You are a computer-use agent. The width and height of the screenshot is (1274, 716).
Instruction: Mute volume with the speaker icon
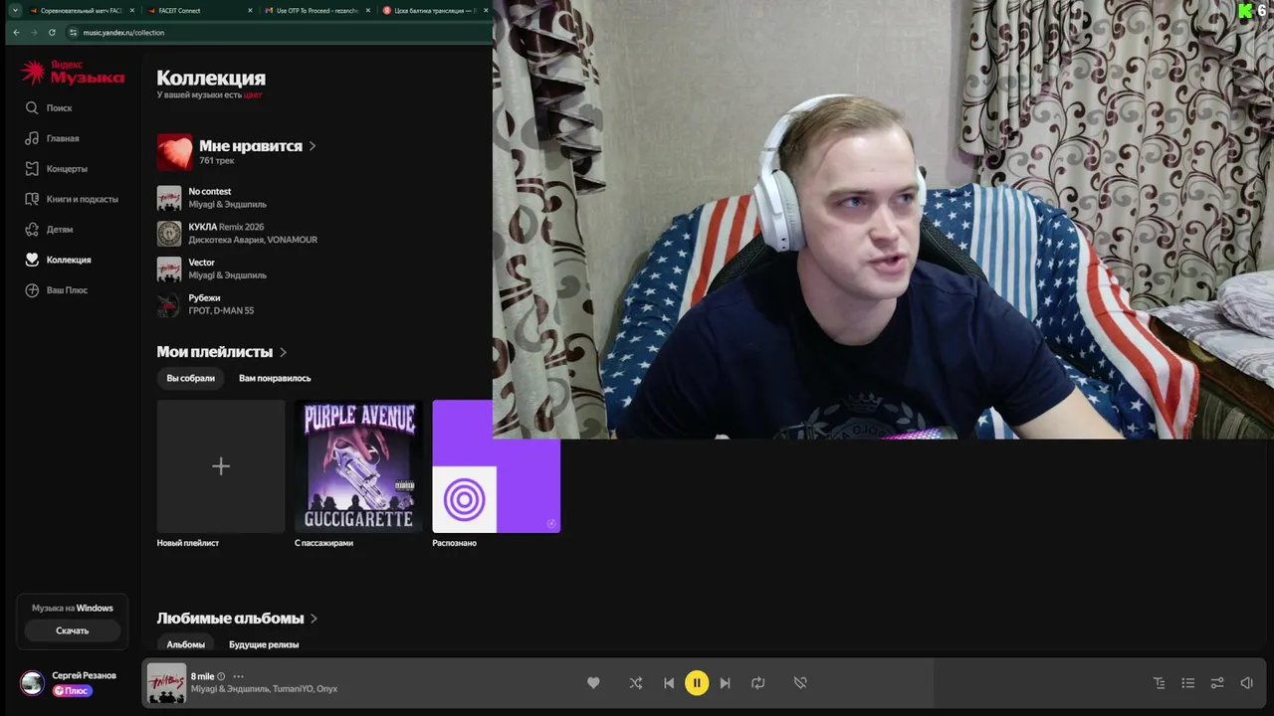pyautogui.click(x=1246, y=683)
